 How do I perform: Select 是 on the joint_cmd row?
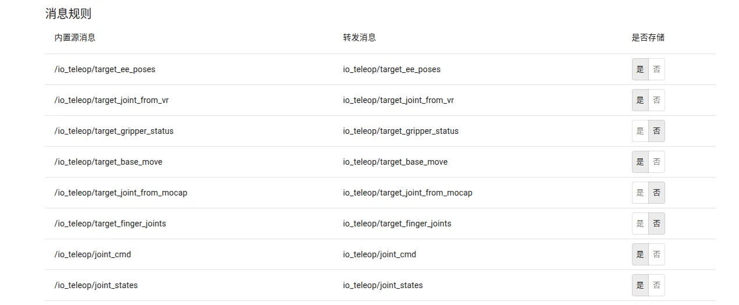640,254
